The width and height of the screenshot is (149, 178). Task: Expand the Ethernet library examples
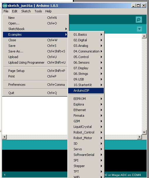(86, 110)
